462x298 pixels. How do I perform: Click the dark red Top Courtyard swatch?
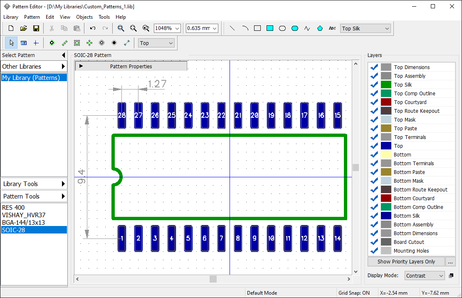coord(386,102)
